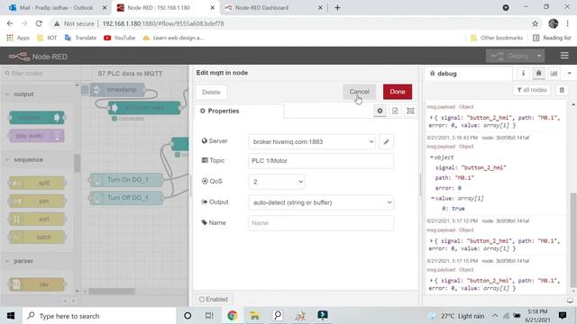Open the dashboard chart sidebar tab
This screenshot has height=324, width=577.
point(554,74)
